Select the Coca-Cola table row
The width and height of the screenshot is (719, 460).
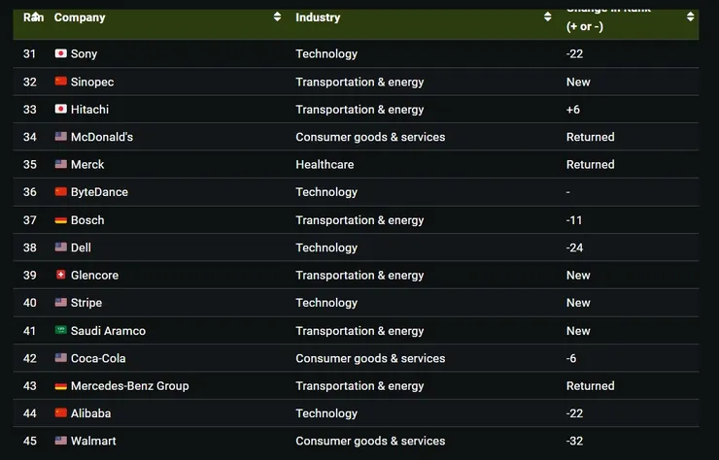[356, 358]
